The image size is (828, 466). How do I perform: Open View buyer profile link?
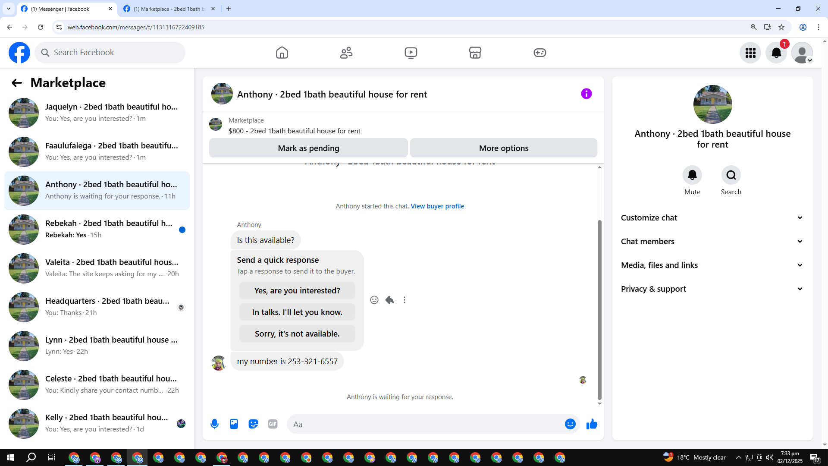click(x=437, y=206)
